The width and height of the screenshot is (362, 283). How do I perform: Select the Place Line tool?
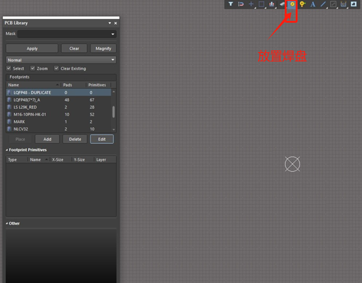323,4
